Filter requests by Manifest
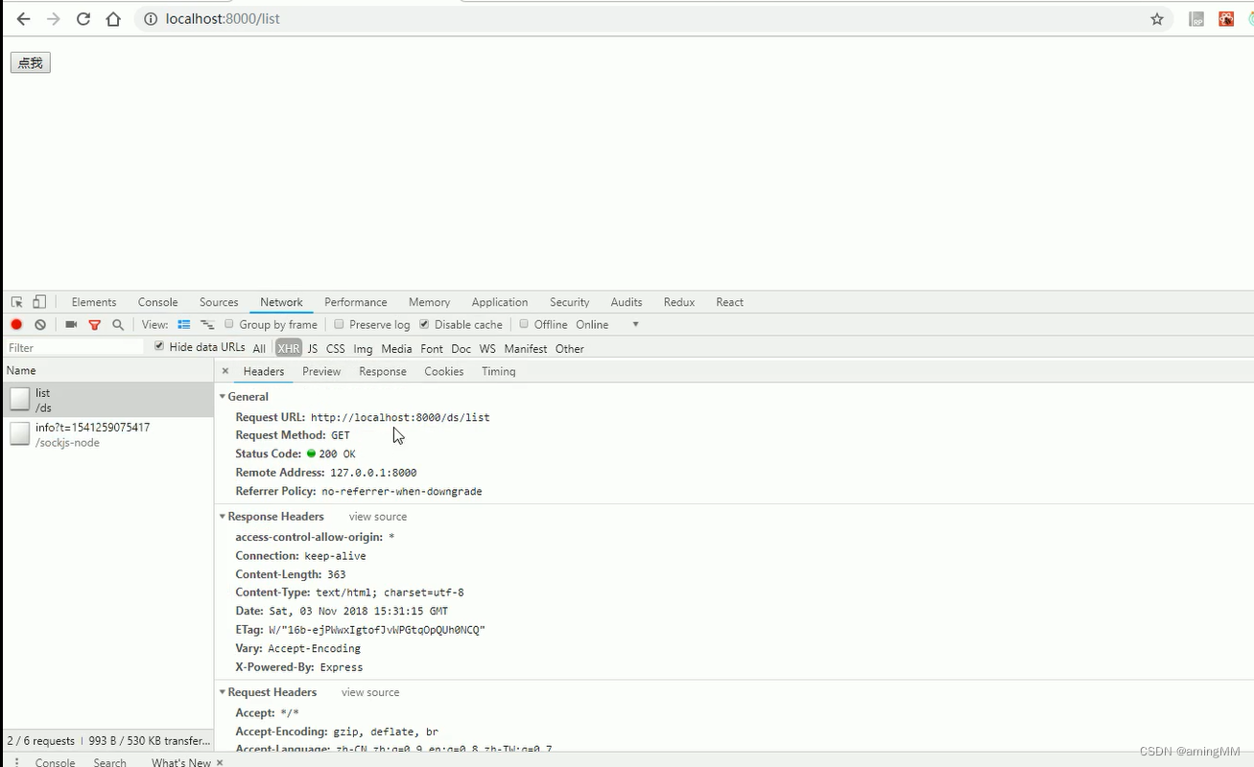The width and height of the screenshot is (1254, 767). (x=526, y=349)
